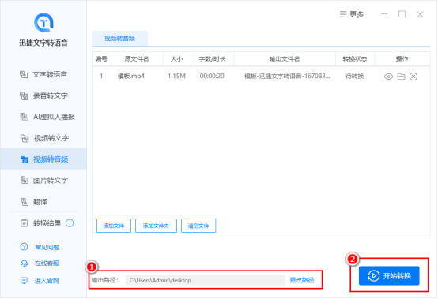The width and height of the screenshot is (438, 299).
Task: Click the 在线客服 headset icon
Action: pyautogui.click(x=24, y=263)
